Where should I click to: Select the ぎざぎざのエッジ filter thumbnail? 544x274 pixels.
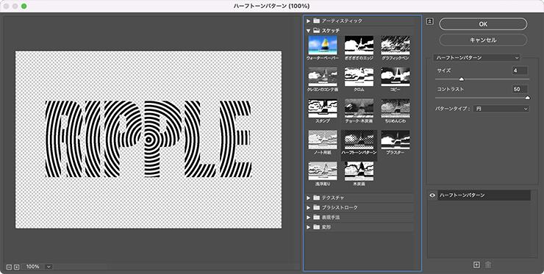click(x=359, y=46)
